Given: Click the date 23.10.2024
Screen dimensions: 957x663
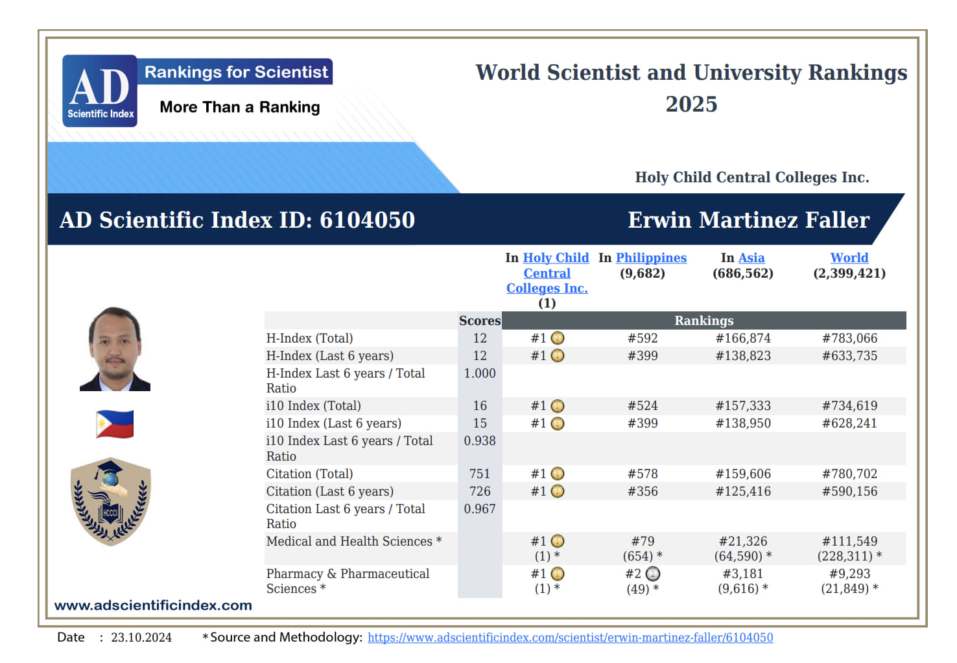Looking at the screenshot, I should point(141,637).
